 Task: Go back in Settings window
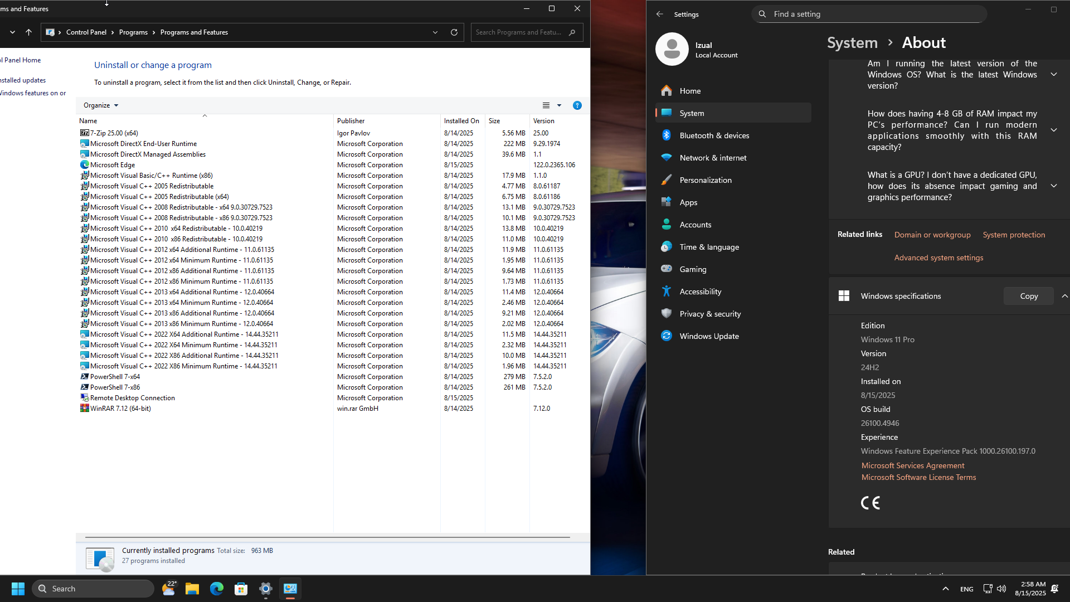pos(660,14)
